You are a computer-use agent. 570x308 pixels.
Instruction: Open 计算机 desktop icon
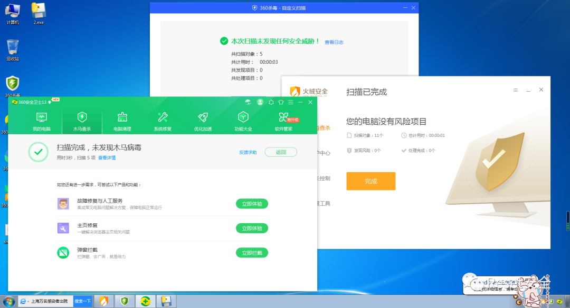click(13, 14)
